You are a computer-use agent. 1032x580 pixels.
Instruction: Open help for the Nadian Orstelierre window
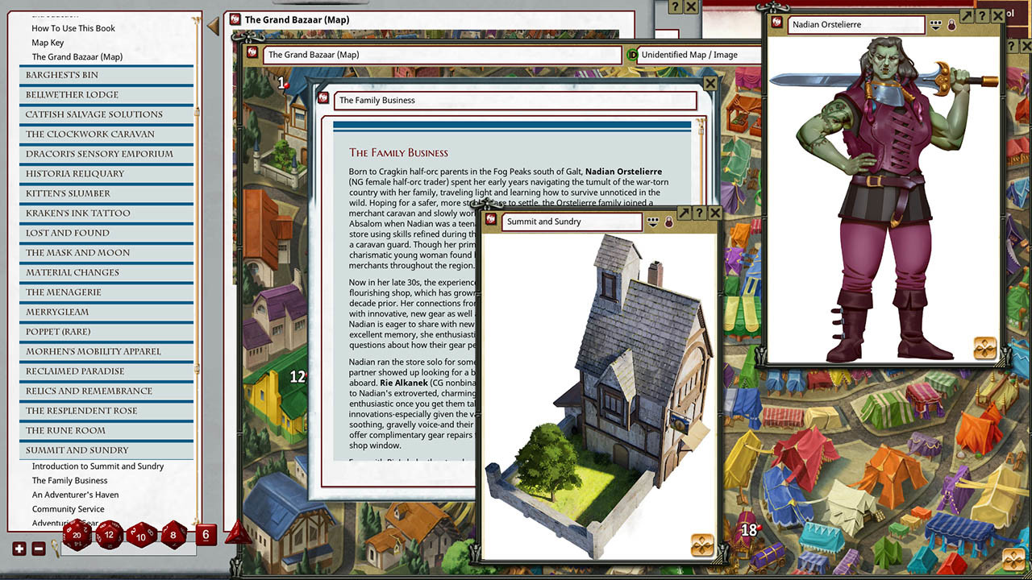[982, 15]
